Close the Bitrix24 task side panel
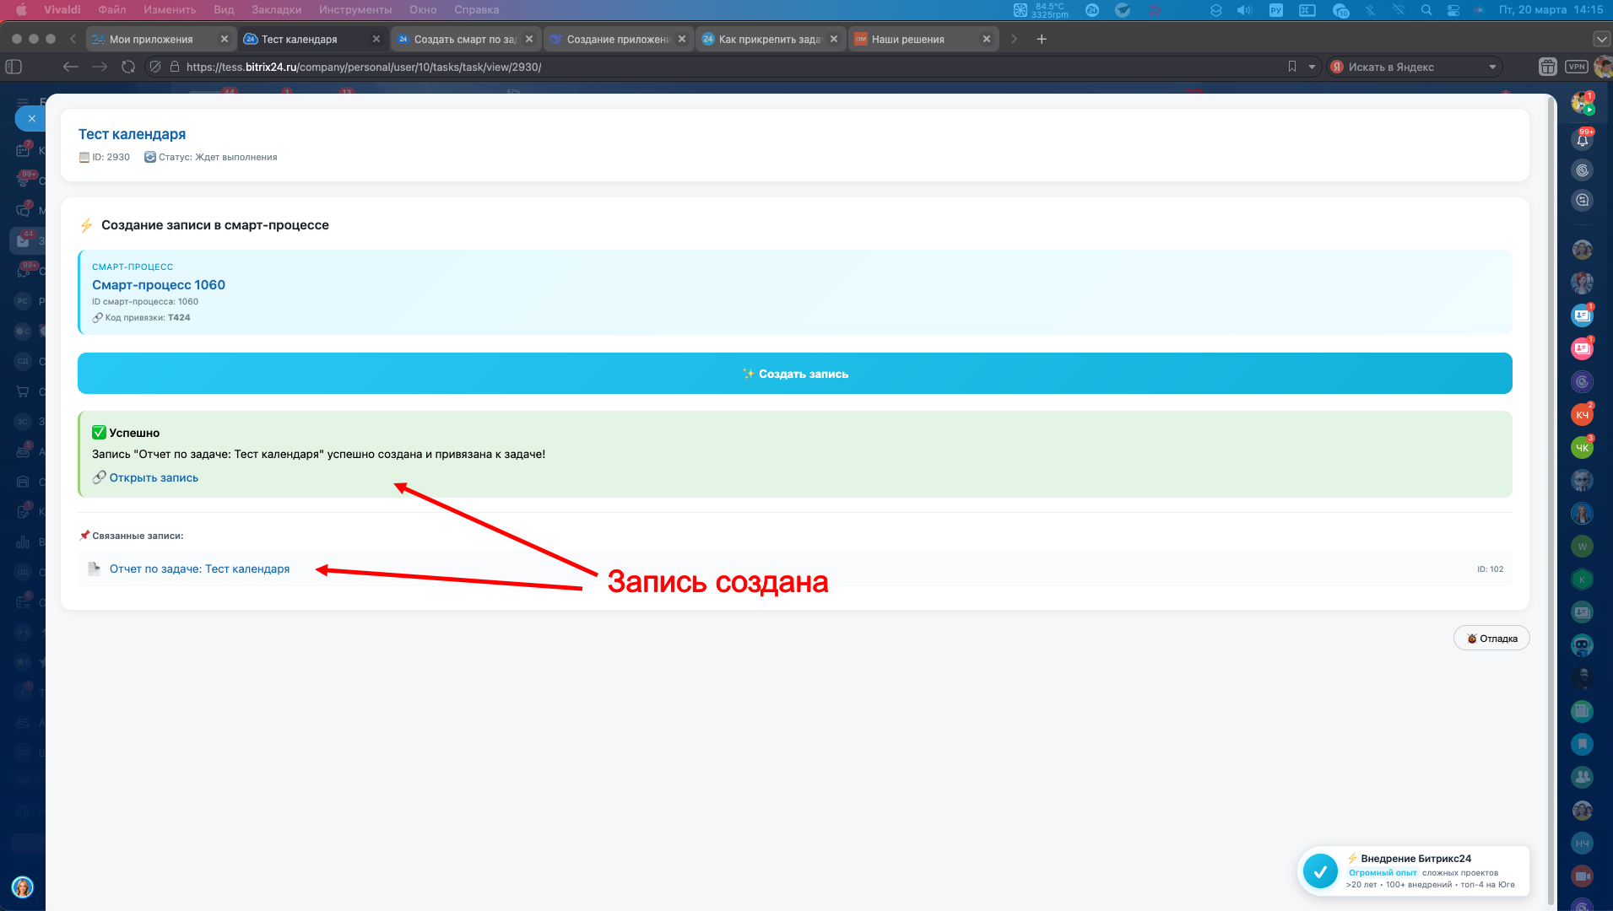This screenshot has height=911, width=1613. (x=31, y=119)
